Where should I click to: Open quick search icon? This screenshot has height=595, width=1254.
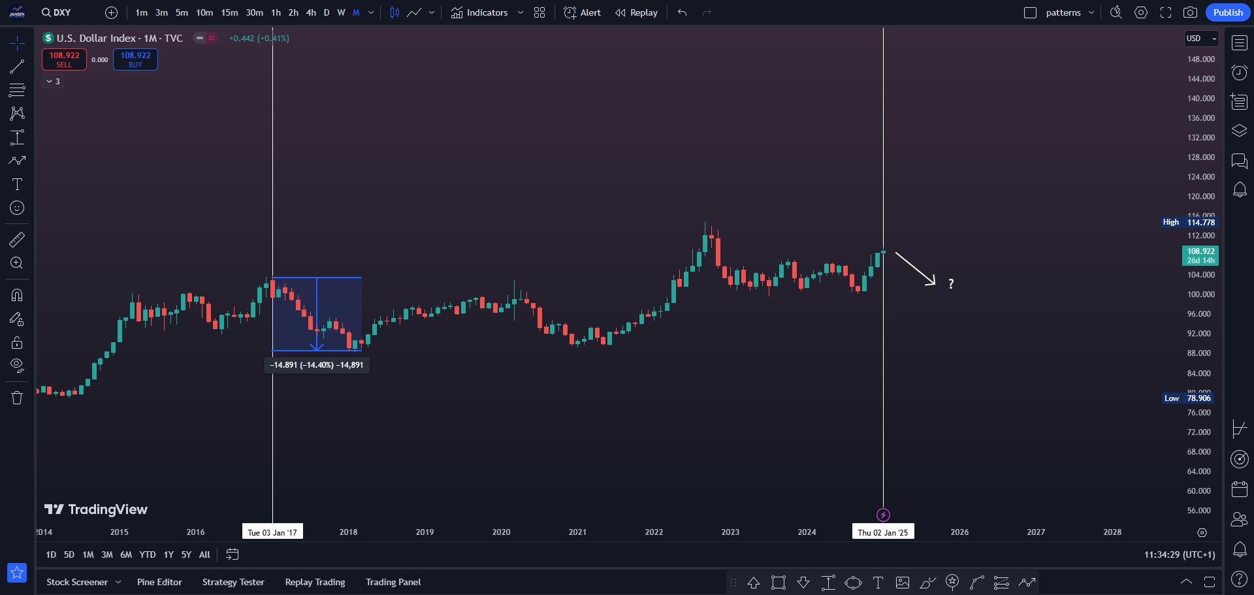click(1116, 12)
